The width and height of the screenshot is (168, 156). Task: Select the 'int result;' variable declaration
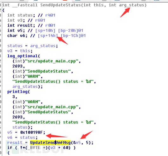click(21, 25)
